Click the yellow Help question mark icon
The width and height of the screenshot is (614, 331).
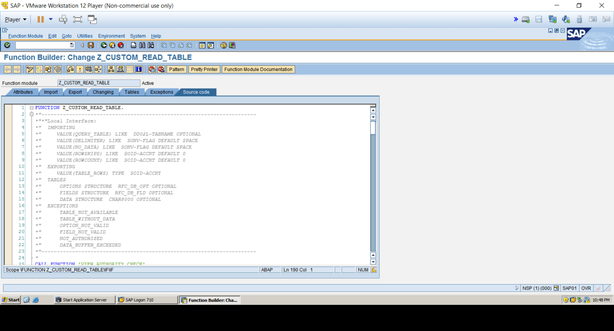coord(224,46)
